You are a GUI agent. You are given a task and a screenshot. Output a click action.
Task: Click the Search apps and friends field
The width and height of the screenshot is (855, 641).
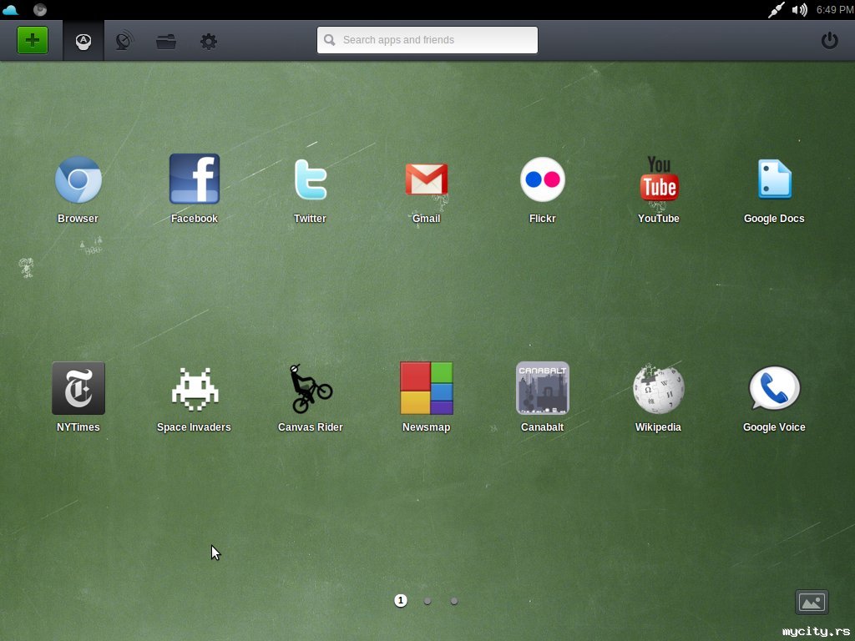click(x=427, y=40)
